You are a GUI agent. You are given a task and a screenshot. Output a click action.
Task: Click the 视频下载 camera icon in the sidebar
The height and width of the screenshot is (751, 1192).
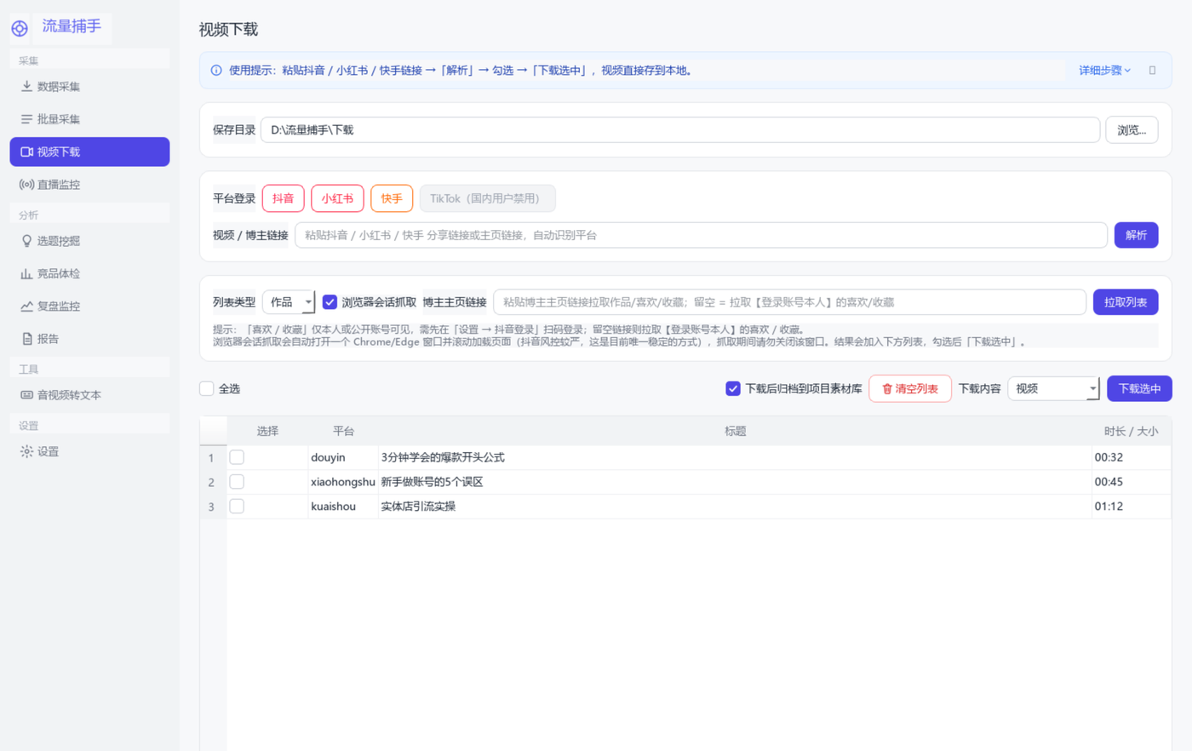[x=26, y=152]
